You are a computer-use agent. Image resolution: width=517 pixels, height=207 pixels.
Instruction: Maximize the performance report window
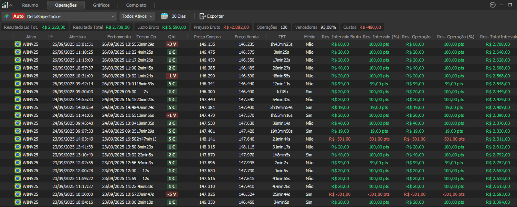[510, 5]
